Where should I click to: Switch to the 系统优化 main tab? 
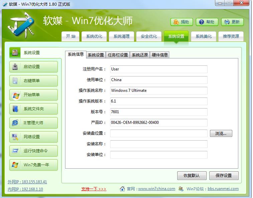click(x=94, y=36)
